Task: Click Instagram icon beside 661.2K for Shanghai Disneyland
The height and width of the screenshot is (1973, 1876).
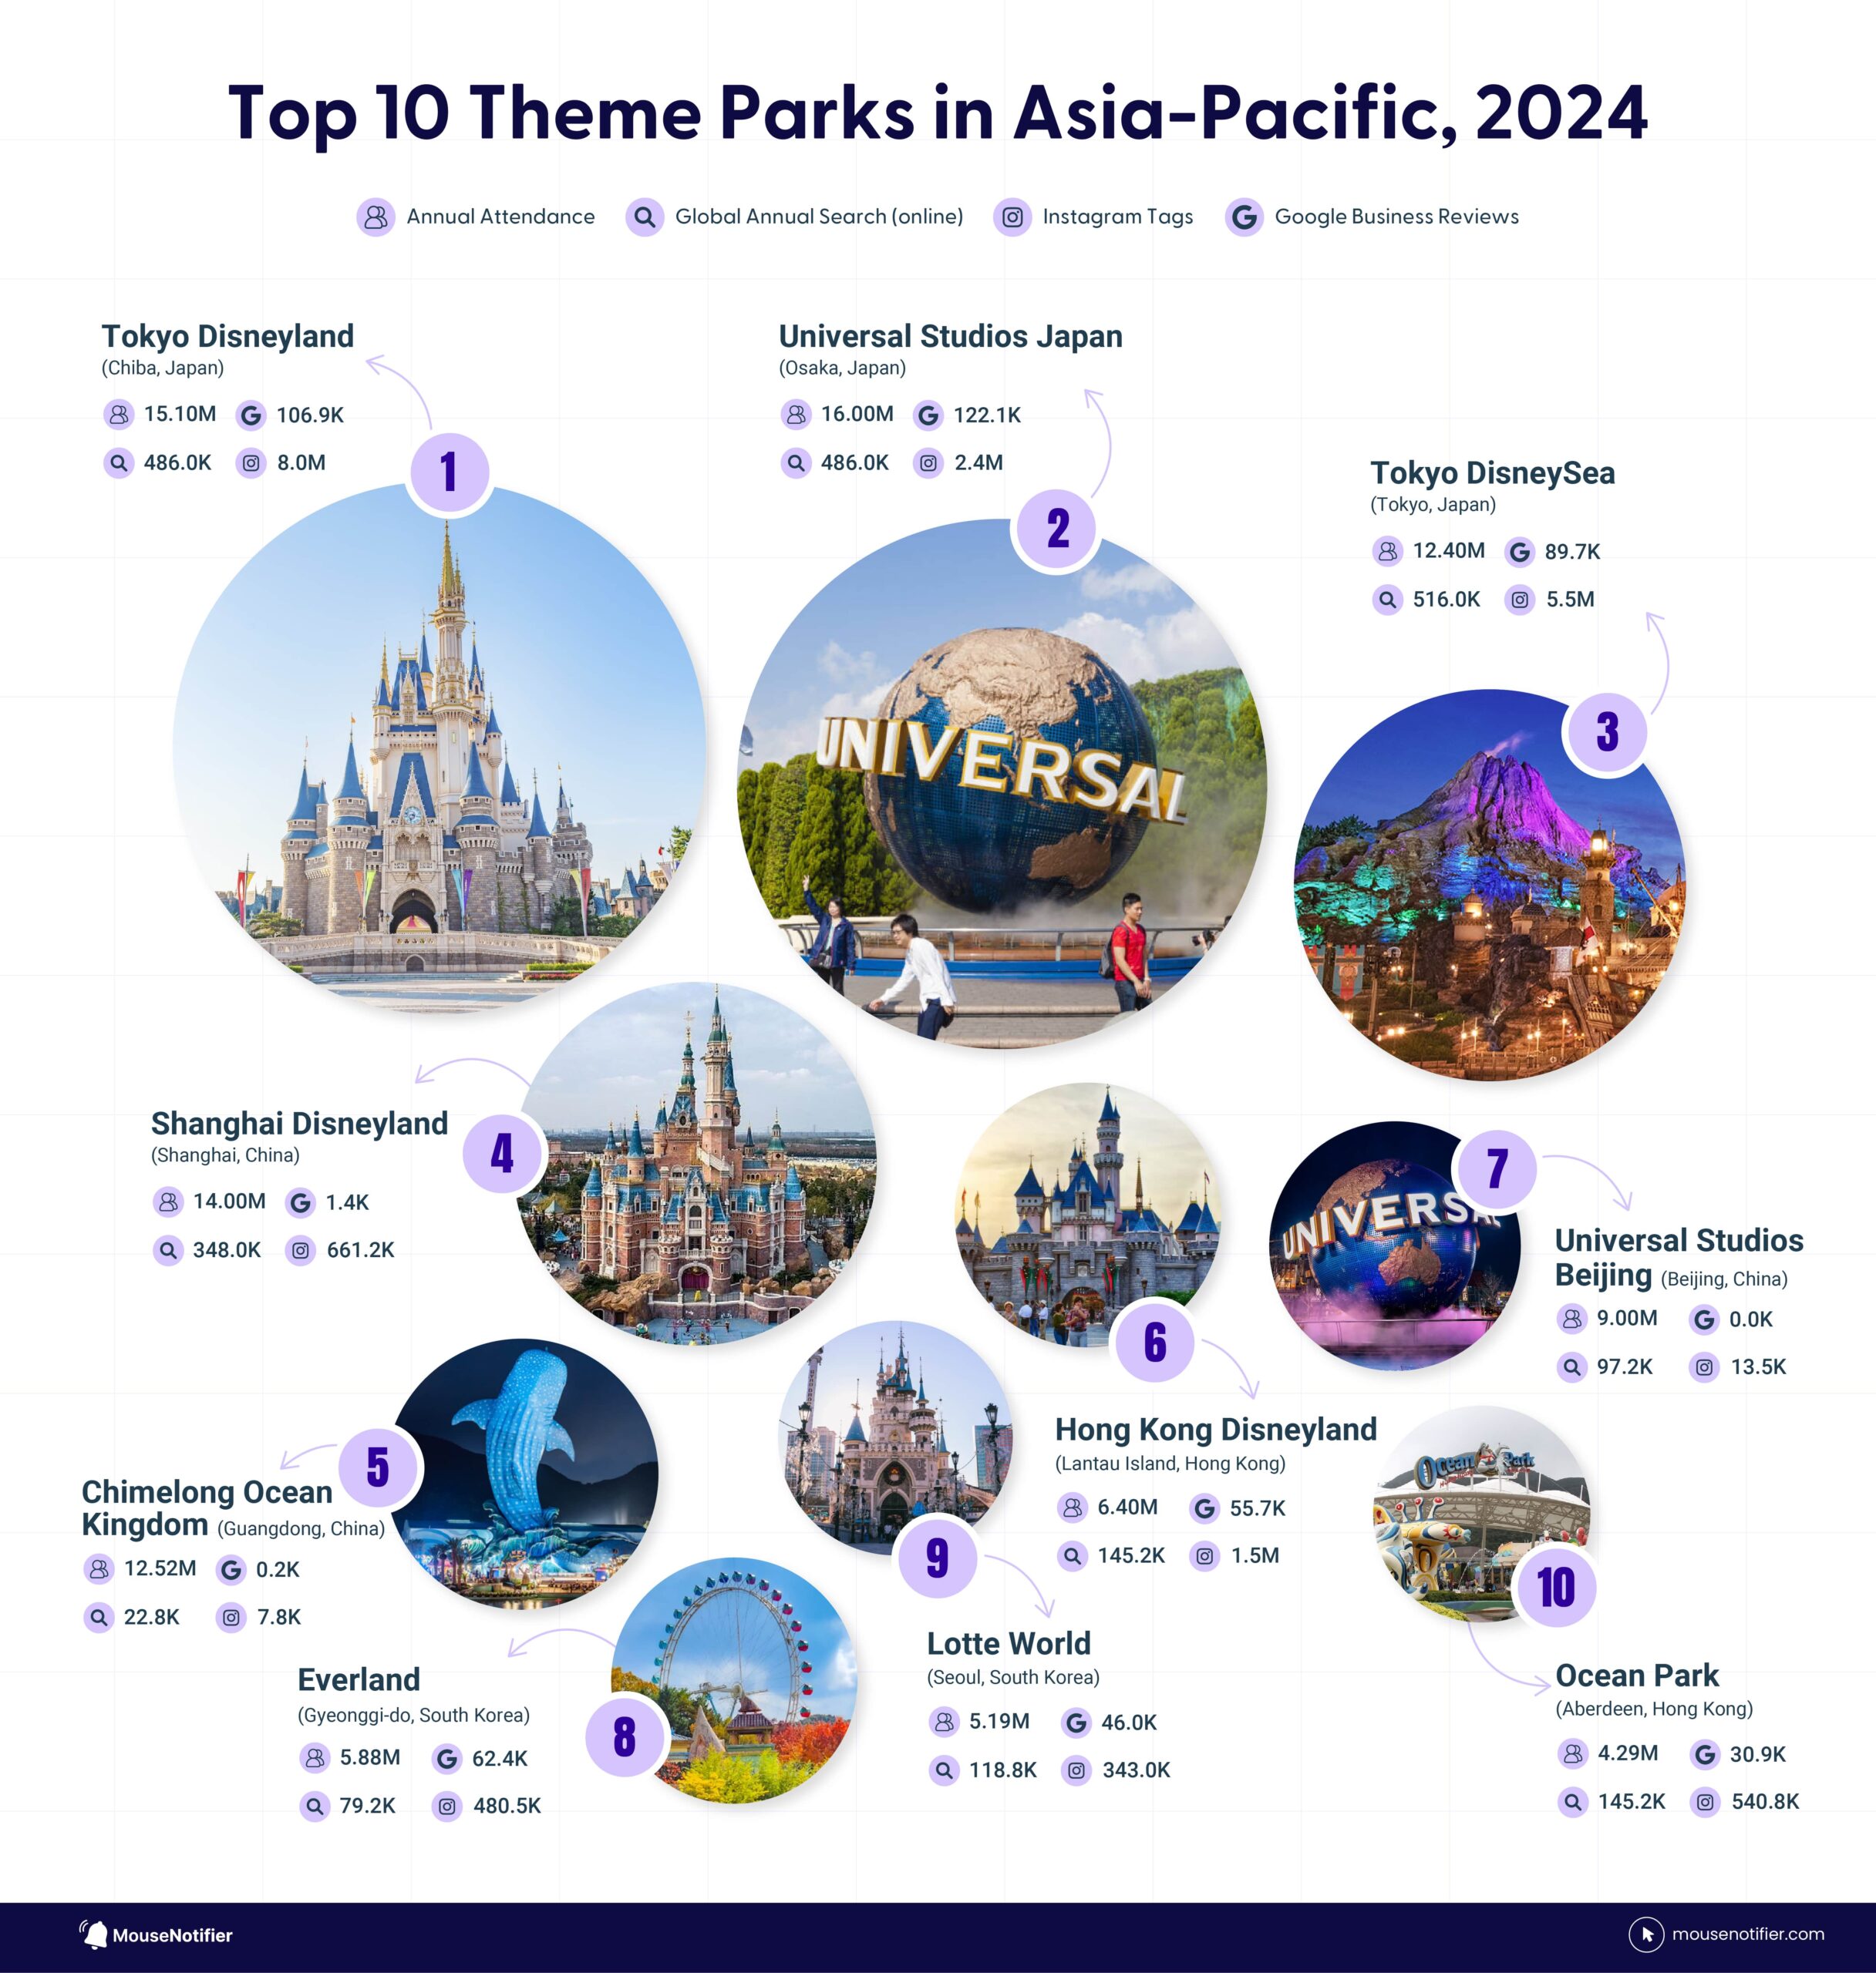Action: point(300,1250)
